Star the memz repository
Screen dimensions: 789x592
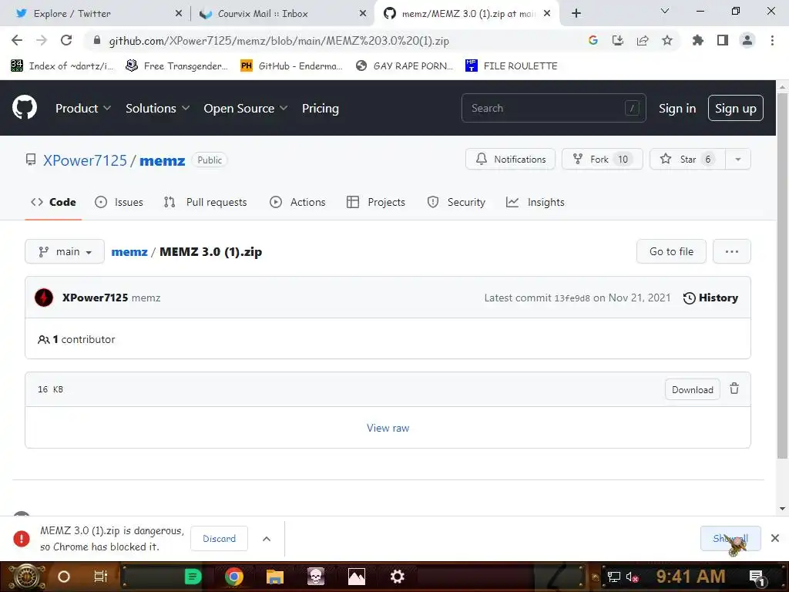click(687, 159)
